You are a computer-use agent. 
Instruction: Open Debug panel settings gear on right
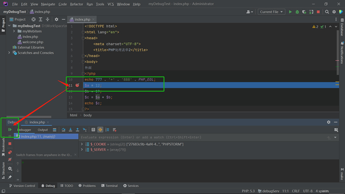(x=329, y=122)
